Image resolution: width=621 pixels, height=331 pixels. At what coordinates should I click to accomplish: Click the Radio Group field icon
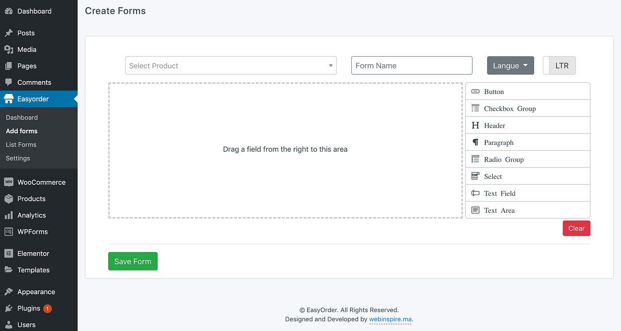pyautogui.click(x=475, y=159)
